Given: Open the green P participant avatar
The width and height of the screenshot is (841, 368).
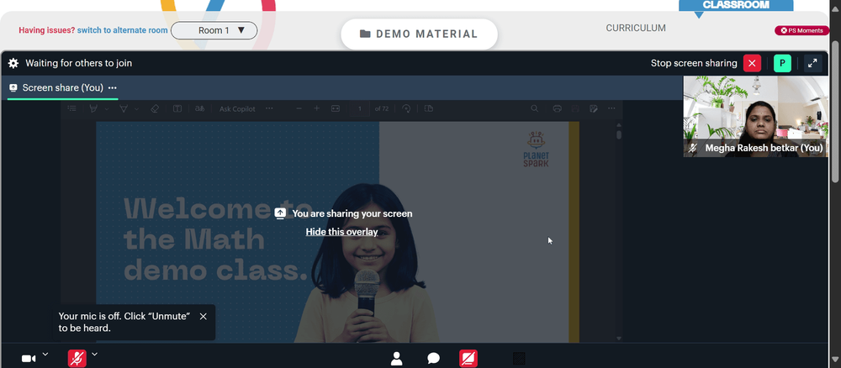Looking at the screenshot, I should point(782,63).
